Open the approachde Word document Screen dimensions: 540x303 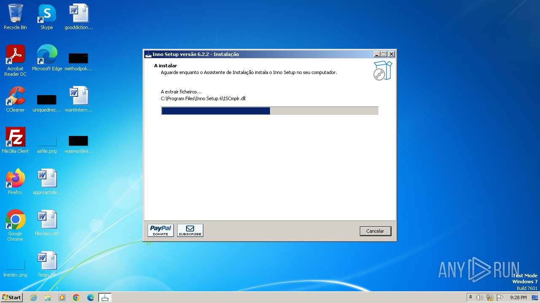point(47,181)
